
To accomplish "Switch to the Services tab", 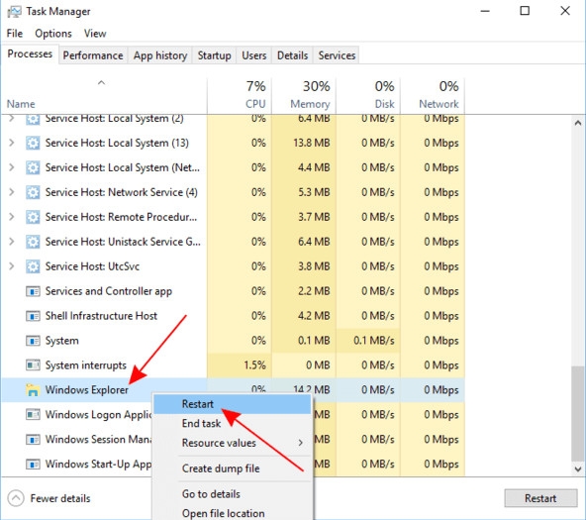I will coord(337,55).
